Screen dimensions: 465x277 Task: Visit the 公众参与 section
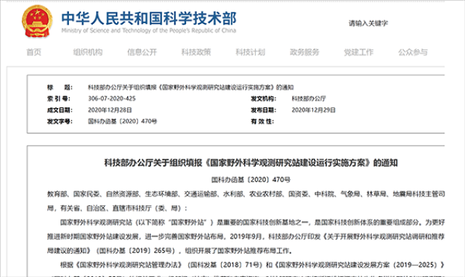(x=413, y=52)
